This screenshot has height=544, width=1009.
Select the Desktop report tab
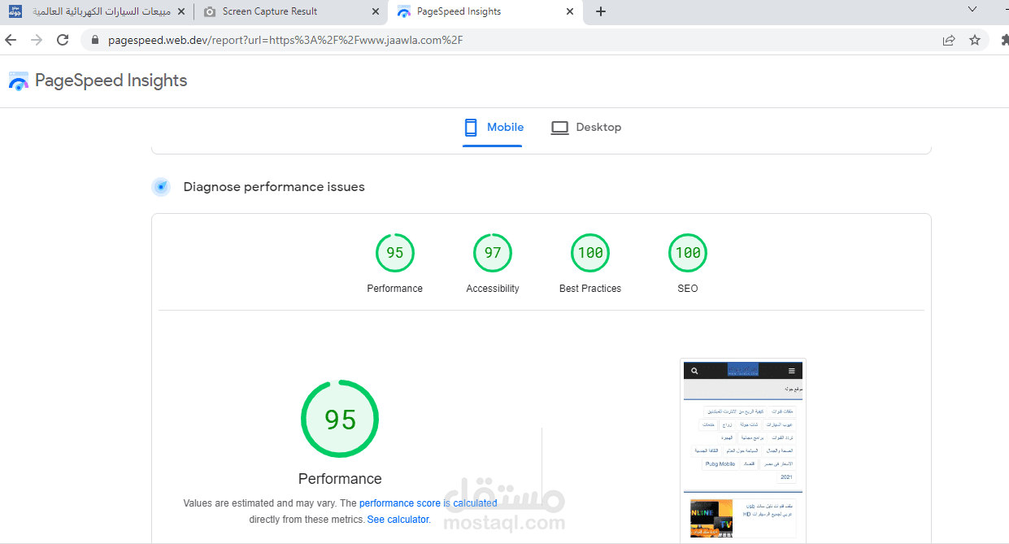click(x=586, y=128)
